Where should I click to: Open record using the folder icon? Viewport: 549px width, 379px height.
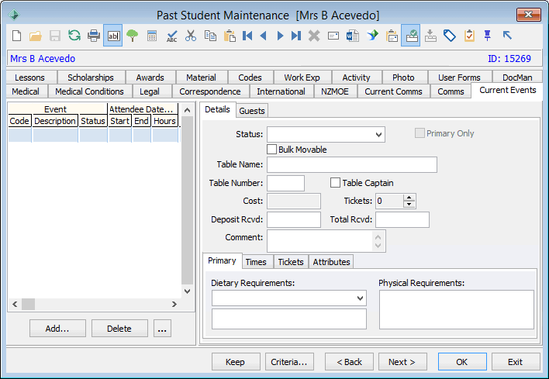pos(36,36)
